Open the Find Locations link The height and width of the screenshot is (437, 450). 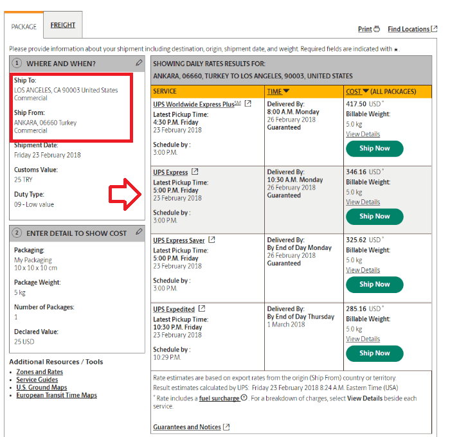(x=409, y=29)
